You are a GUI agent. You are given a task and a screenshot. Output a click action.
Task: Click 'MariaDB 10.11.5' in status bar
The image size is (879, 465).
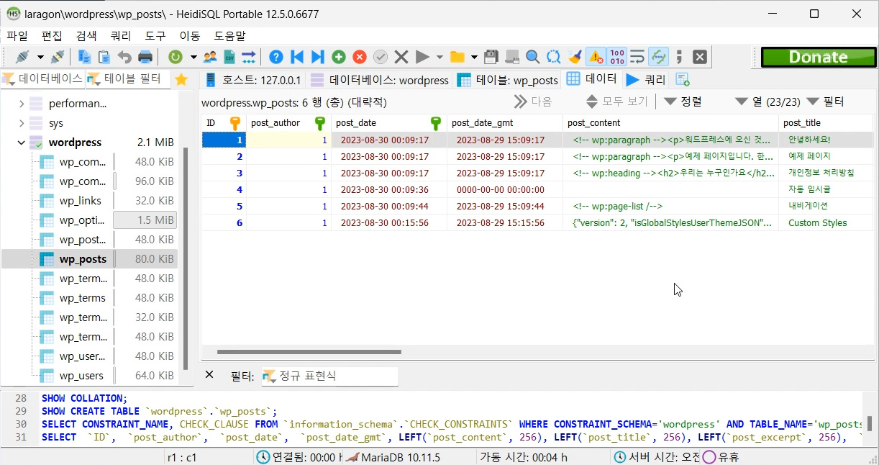(401, 457)
